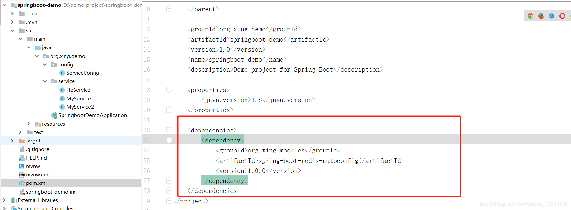This screenshot has width=571, height=210.
Task: Click the fold arrow beside the properties block
Action: coord(169,90)
